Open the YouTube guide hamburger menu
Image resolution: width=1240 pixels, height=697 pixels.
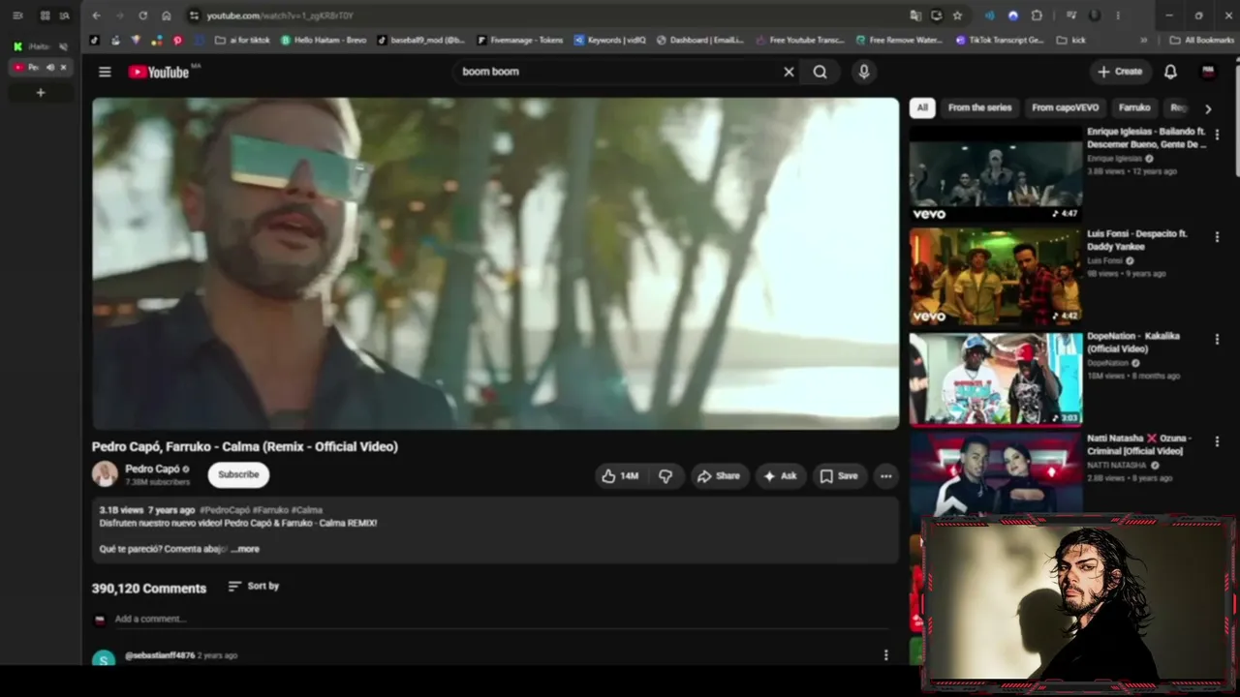[105, 72]
